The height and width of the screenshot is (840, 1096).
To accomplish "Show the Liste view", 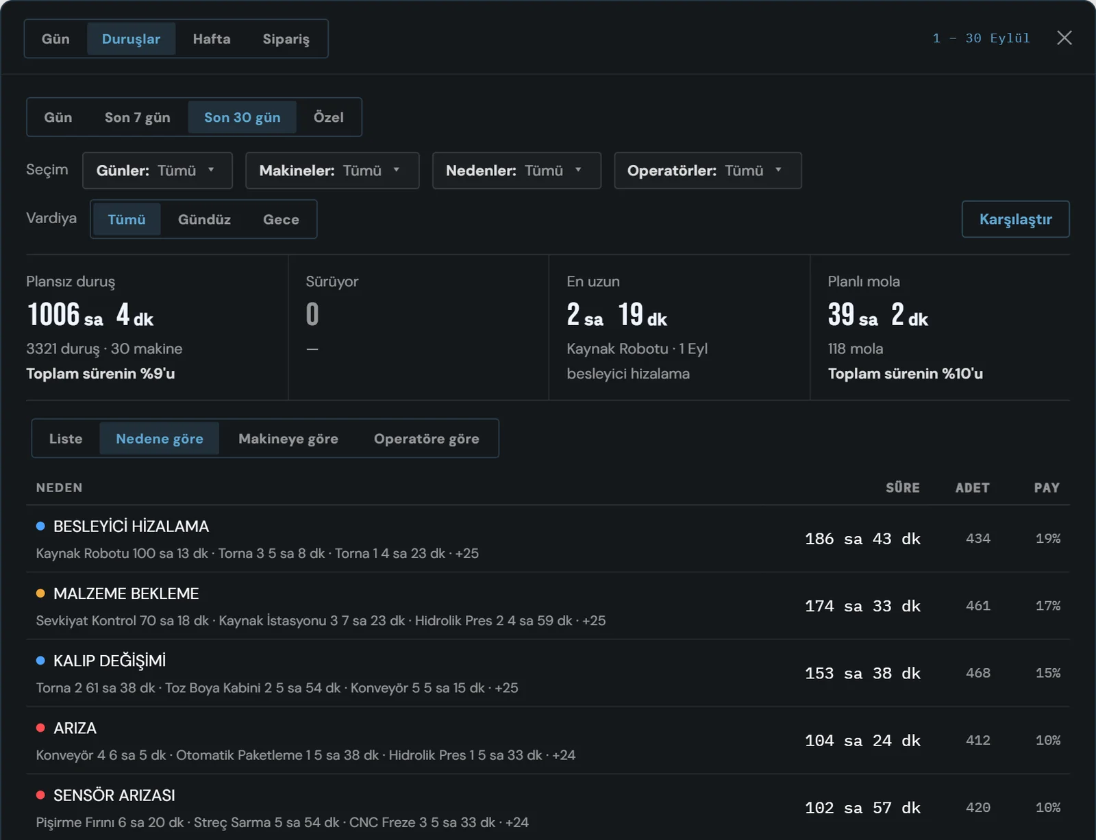I will (x=66, y=438).
